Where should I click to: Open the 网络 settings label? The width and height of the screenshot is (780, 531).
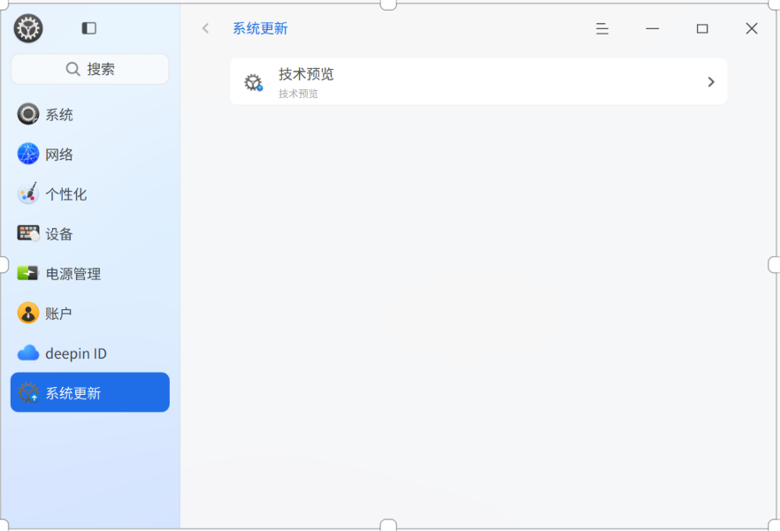59,155
